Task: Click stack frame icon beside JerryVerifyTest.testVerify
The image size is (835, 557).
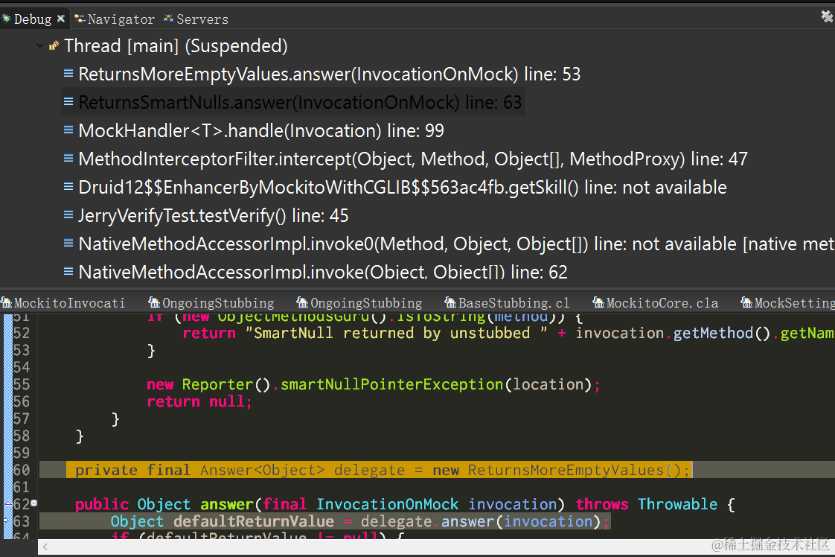Action: point(68,214)
